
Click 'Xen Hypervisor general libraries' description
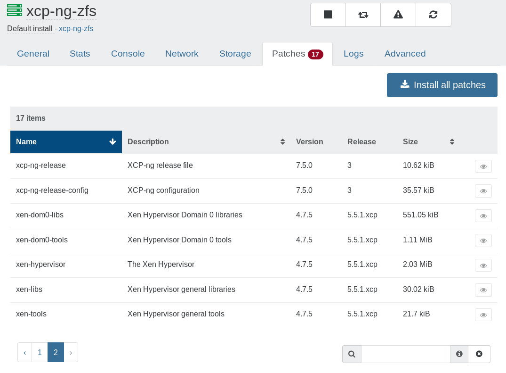181,289
